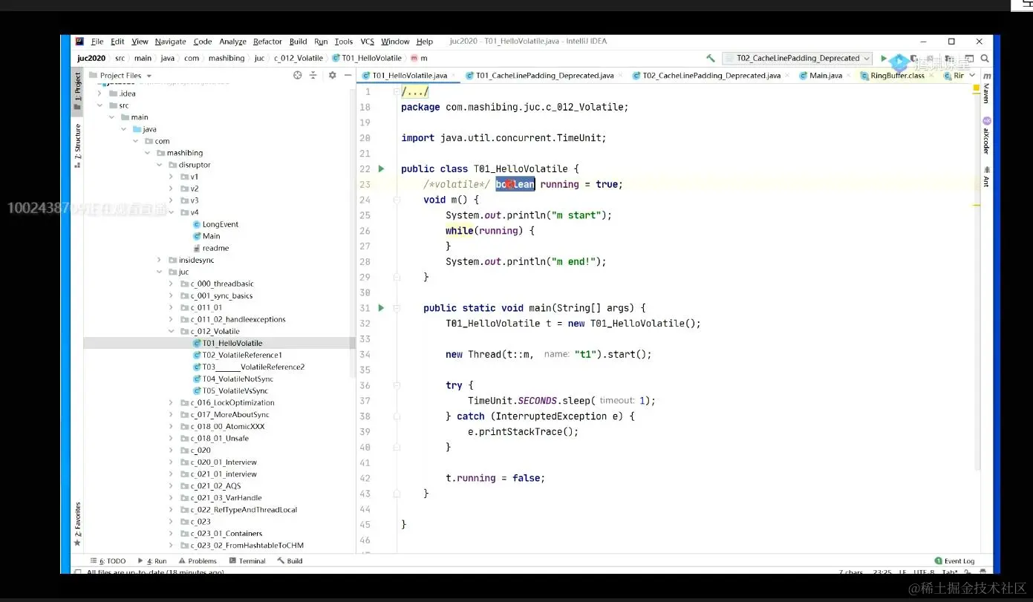Switch to Main.java editor tab

coord(825,75)
